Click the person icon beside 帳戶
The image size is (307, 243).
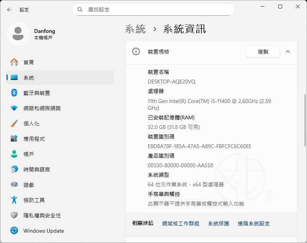click(14, 154)
